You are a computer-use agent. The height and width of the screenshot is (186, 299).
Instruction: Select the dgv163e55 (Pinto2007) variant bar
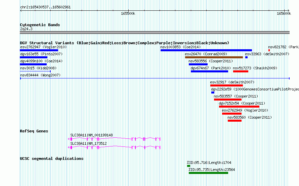34,57
